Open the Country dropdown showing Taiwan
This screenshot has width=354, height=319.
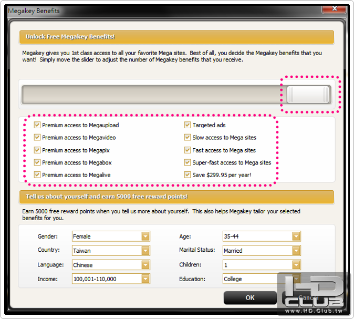coord(111,251)
